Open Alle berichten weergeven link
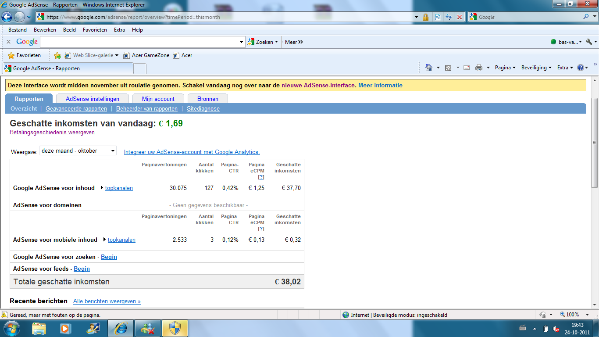The height and width of the screenshot is (337, 599). (x=107, y=301)
